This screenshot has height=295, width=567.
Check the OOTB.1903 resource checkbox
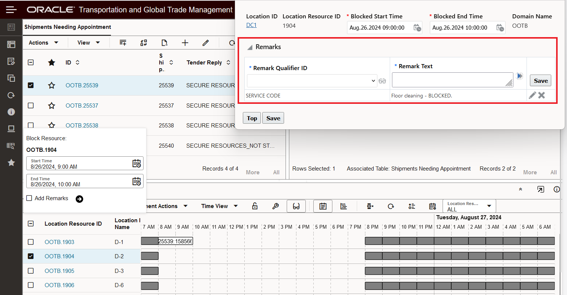tap(31, 242)
